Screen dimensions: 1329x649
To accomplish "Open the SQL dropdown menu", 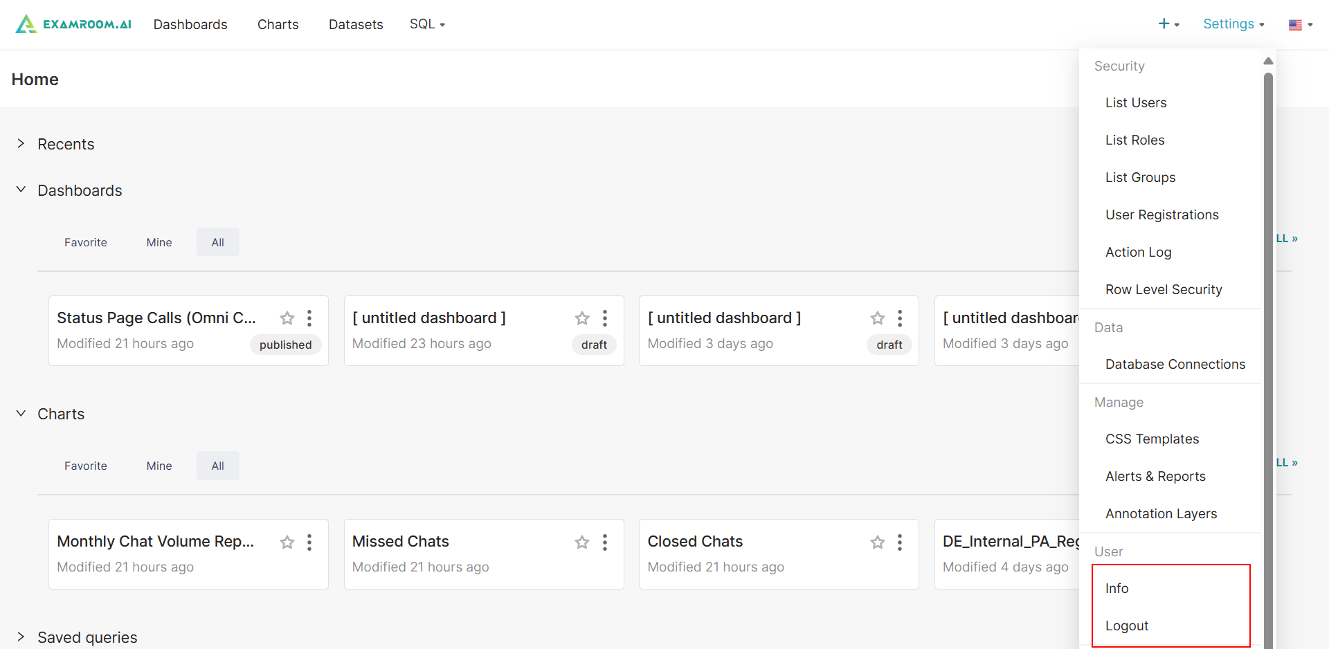I will (x=426, y=24).
